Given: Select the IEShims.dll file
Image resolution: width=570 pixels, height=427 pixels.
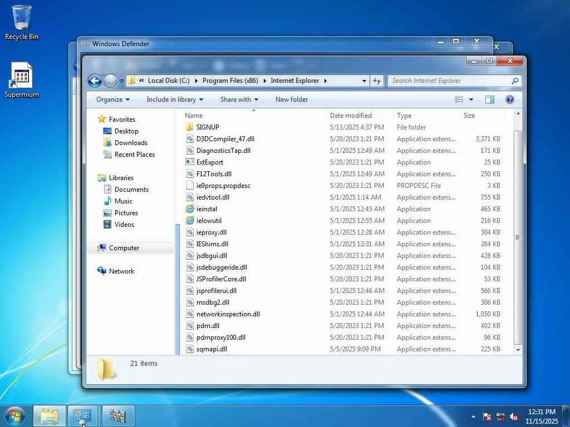Looking at the screenshot, I should pyautogui.click(x=212, y=244).
